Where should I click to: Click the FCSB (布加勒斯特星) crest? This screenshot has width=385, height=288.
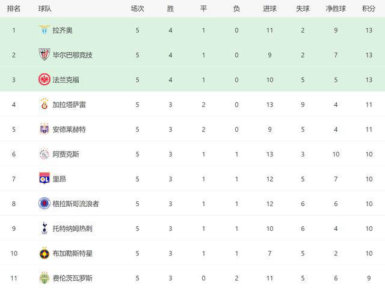pos(44,253)
